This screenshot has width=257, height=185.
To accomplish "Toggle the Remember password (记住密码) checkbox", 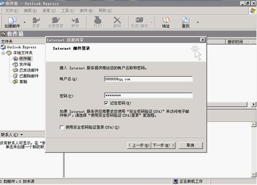I will pos(106,103).
